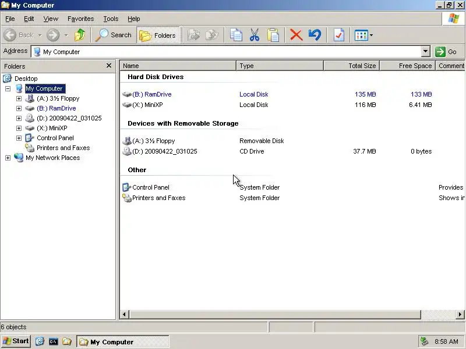Click the Paste clipboard icon

click(x=273, y=35)
